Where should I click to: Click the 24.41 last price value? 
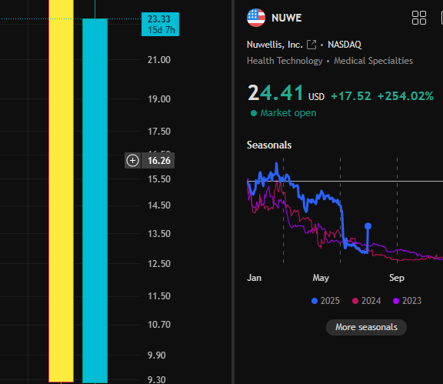[275, 93]
